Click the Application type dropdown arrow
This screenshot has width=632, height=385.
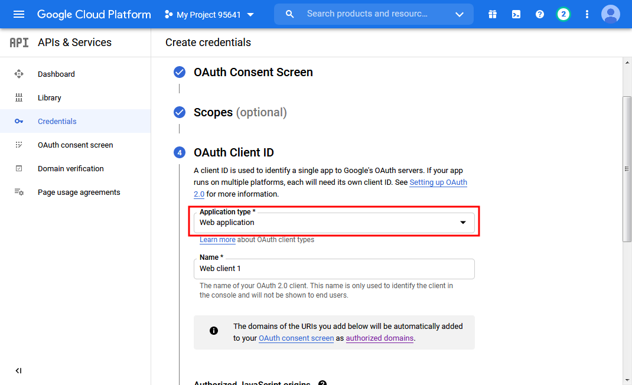coord(462,223)
